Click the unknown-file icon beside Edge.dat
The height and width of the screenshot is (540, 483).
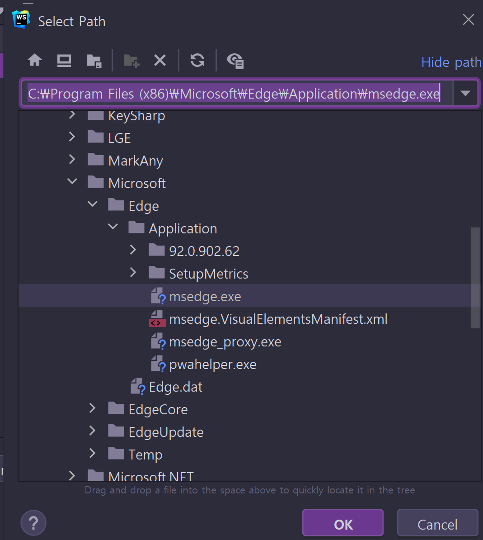[x=138, y=386]
